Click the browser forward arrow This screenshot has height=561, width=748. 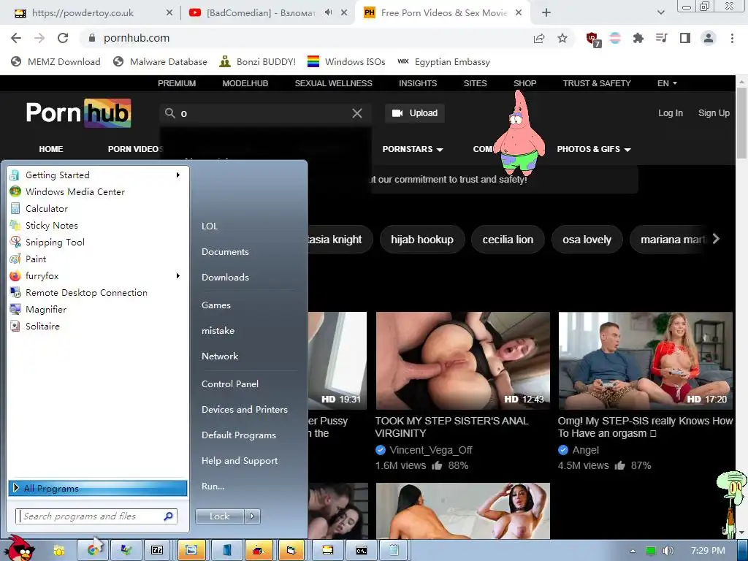tap(39, 38)
